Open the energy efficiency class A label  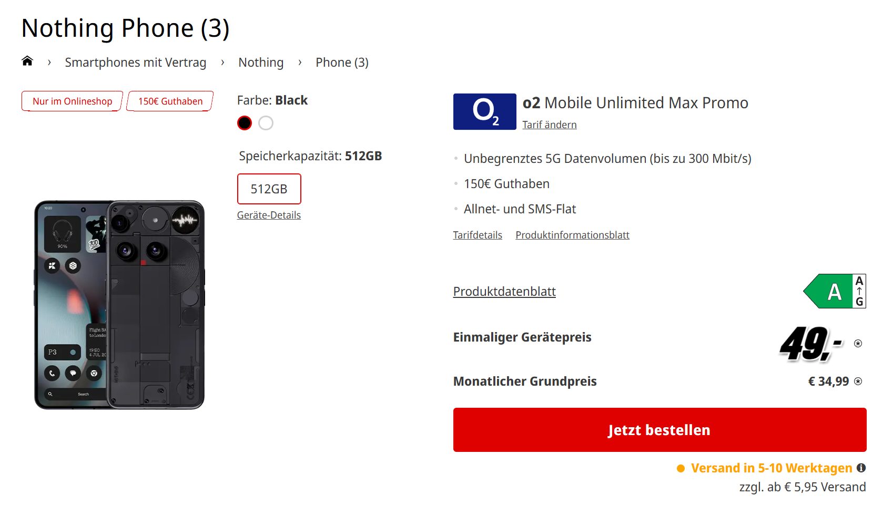coord(834,291)
